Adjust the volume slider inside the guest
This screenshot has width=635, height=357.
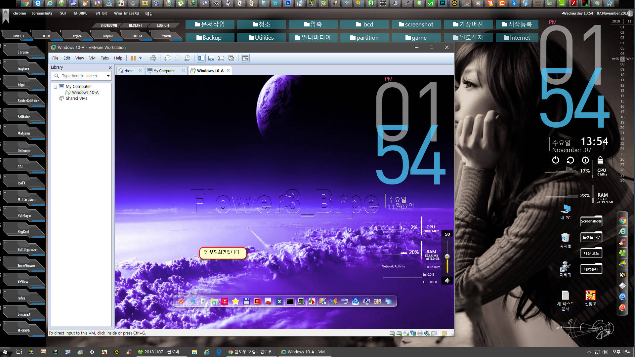[x=447, y=257]
